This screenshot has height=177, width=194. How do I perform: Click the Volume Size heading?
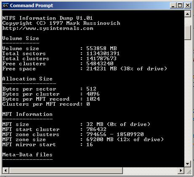point(21,38)
